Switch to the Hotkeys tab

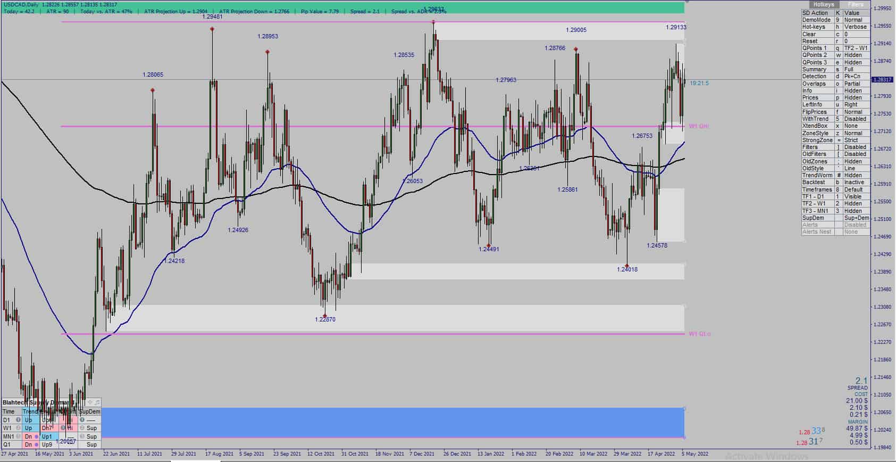[824, 4]
